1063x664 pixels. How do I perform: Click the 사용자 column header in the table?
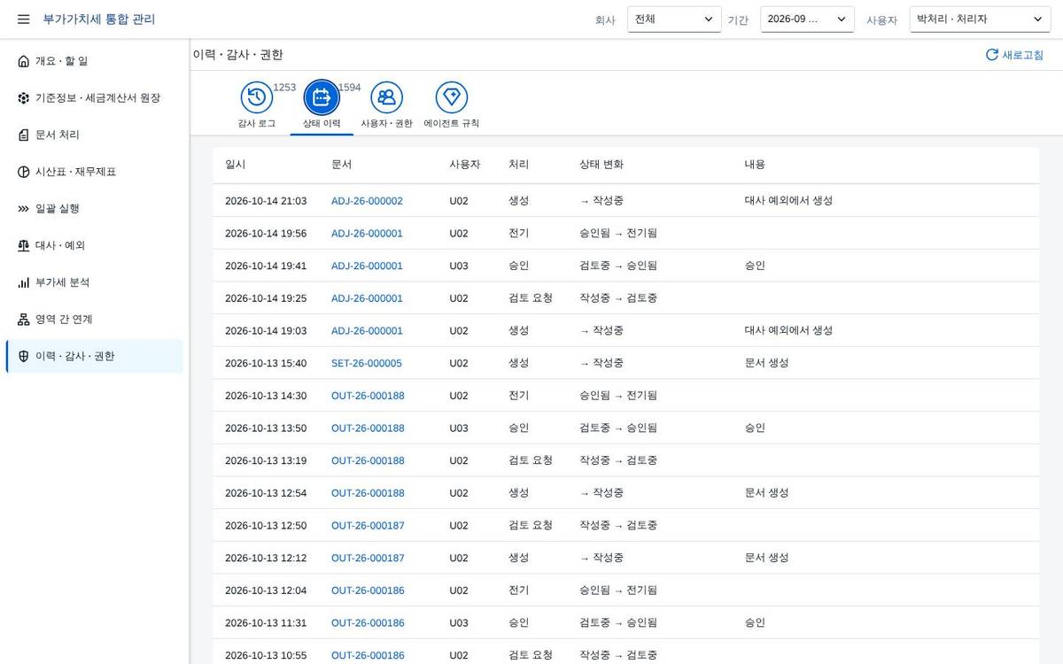click(x=465, y=165)
